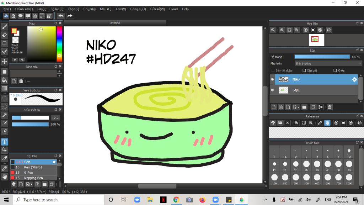Screen dimensions: 364x205
Task: Delete color from palette with trash icon
Action: [21, 81]
